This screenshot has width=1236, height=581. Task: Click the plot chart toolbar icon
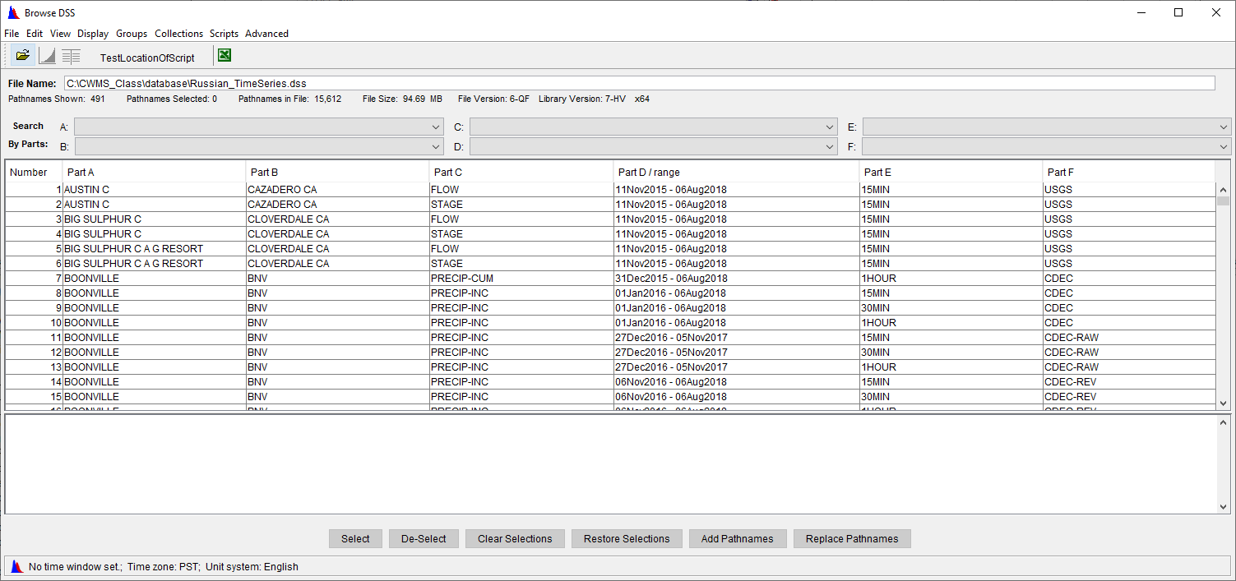(47, 56)
